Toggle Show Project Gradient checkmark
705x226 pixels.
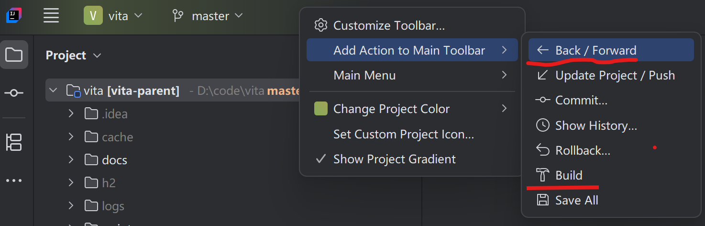[x=394, y=159]
